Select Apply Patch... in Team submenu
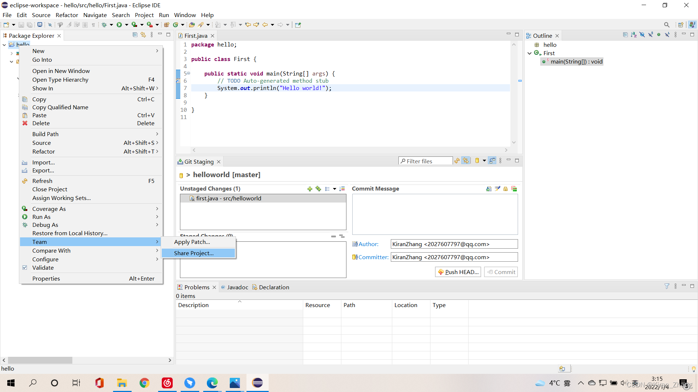 198,242
